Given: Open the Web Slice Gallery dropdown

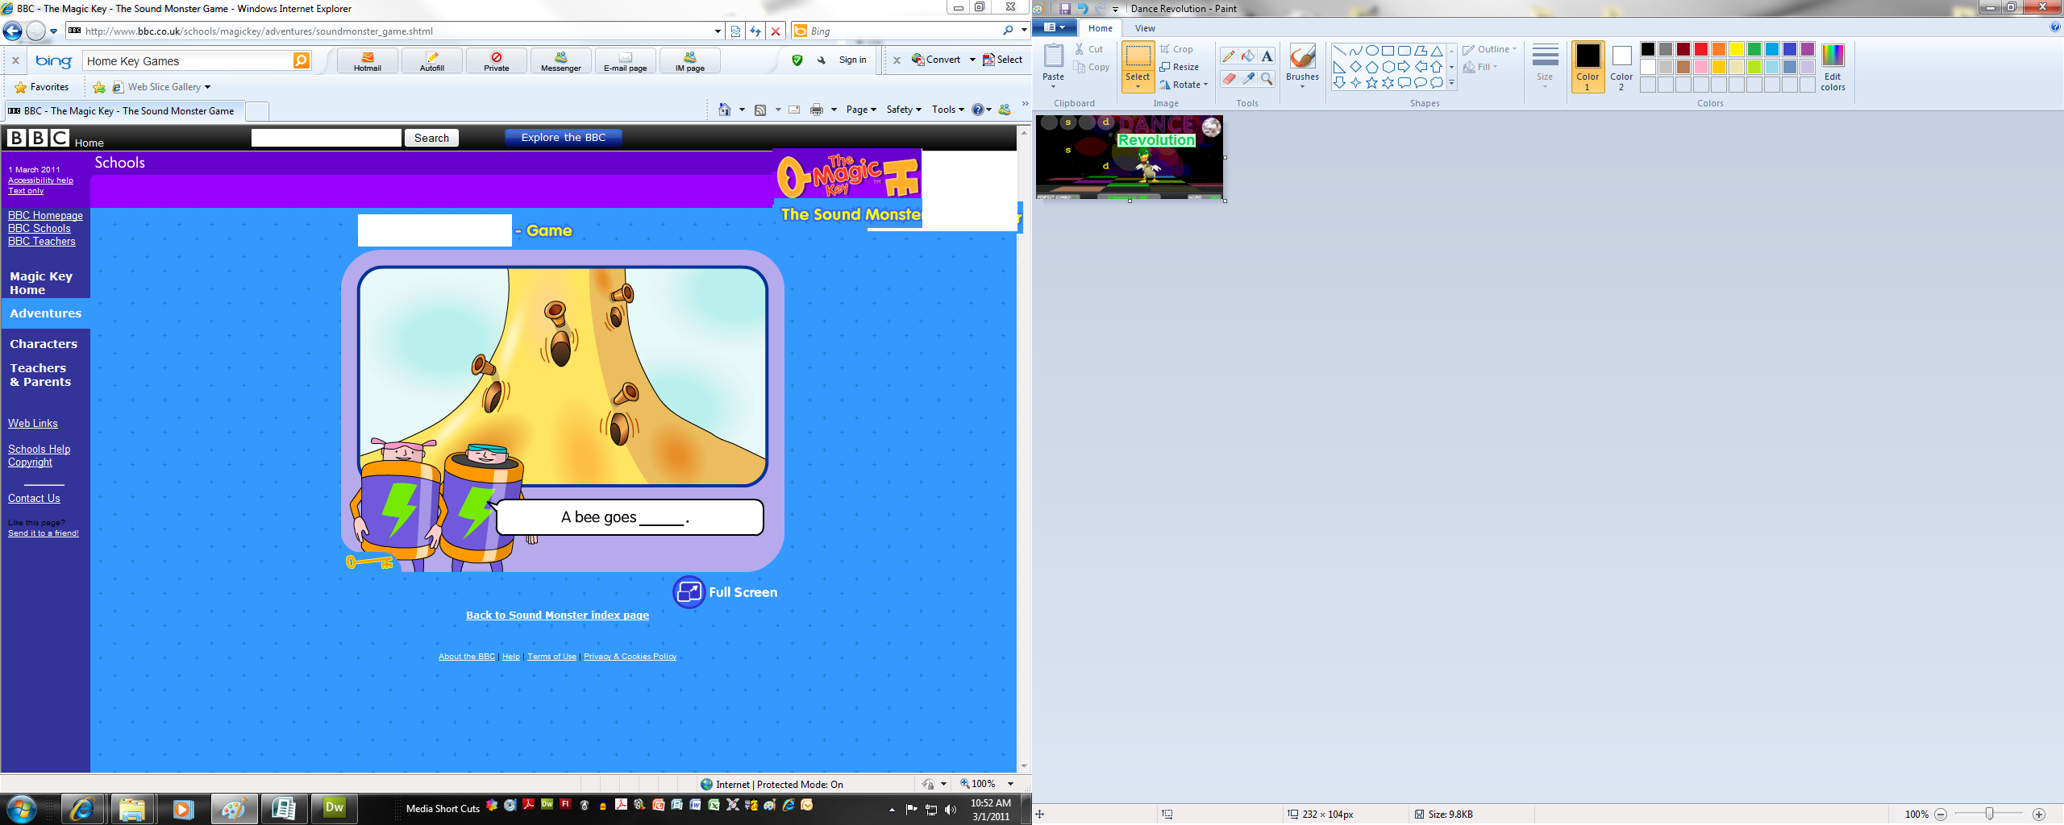Looking at the screenshot, I should point(169,87).
